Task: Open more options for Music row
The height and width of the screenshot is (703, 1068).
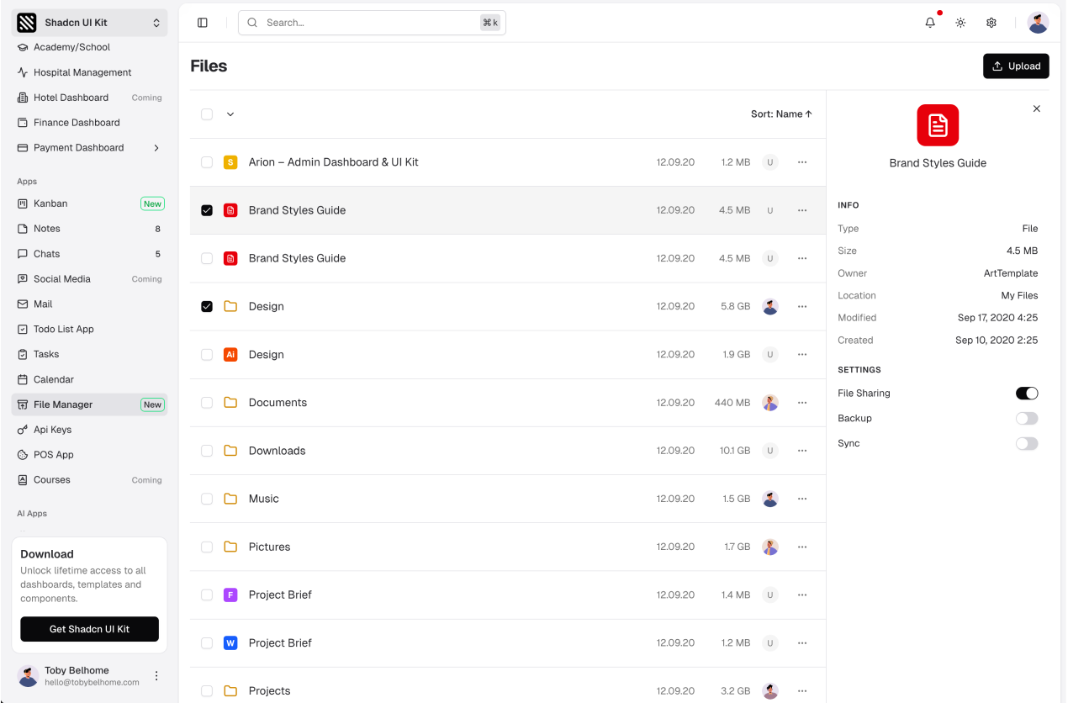Action: tap(802, 499)
